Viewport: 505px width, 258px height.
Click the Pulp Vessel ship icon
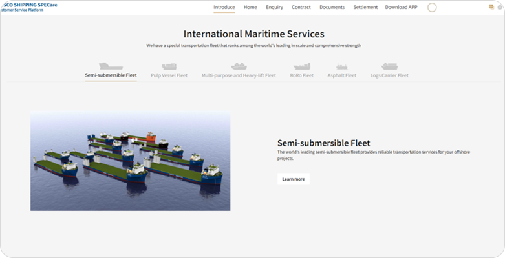[169, 66]
